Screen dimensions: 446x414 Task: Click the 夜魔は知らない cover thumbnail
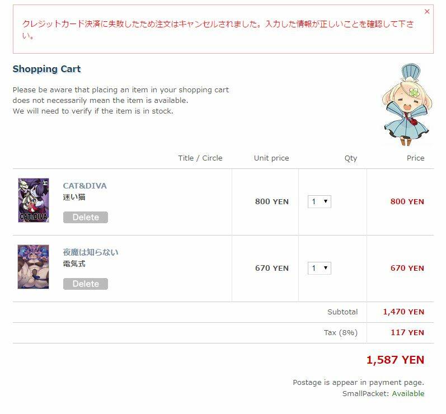(33, 267)
